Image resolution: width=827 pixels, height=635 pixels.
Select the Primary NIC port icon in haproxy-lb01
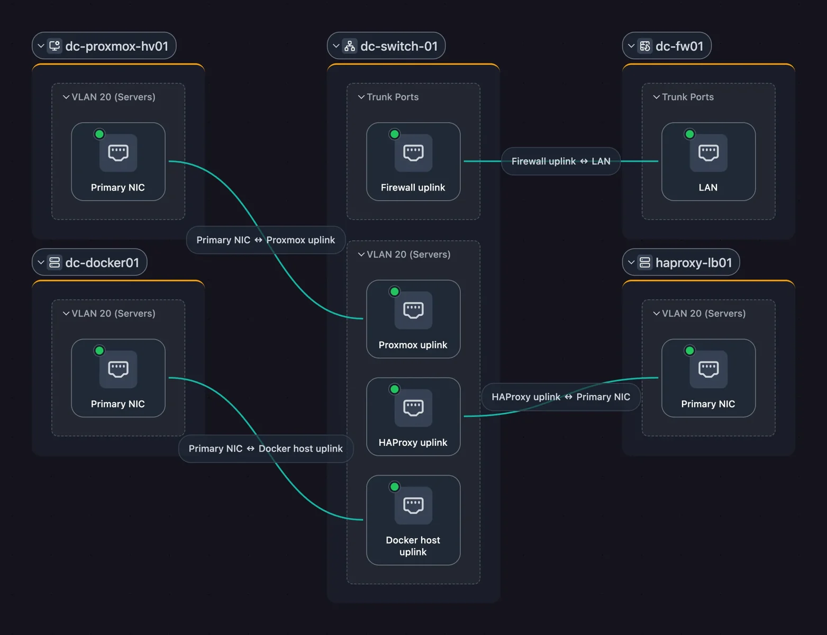[708, 369]
